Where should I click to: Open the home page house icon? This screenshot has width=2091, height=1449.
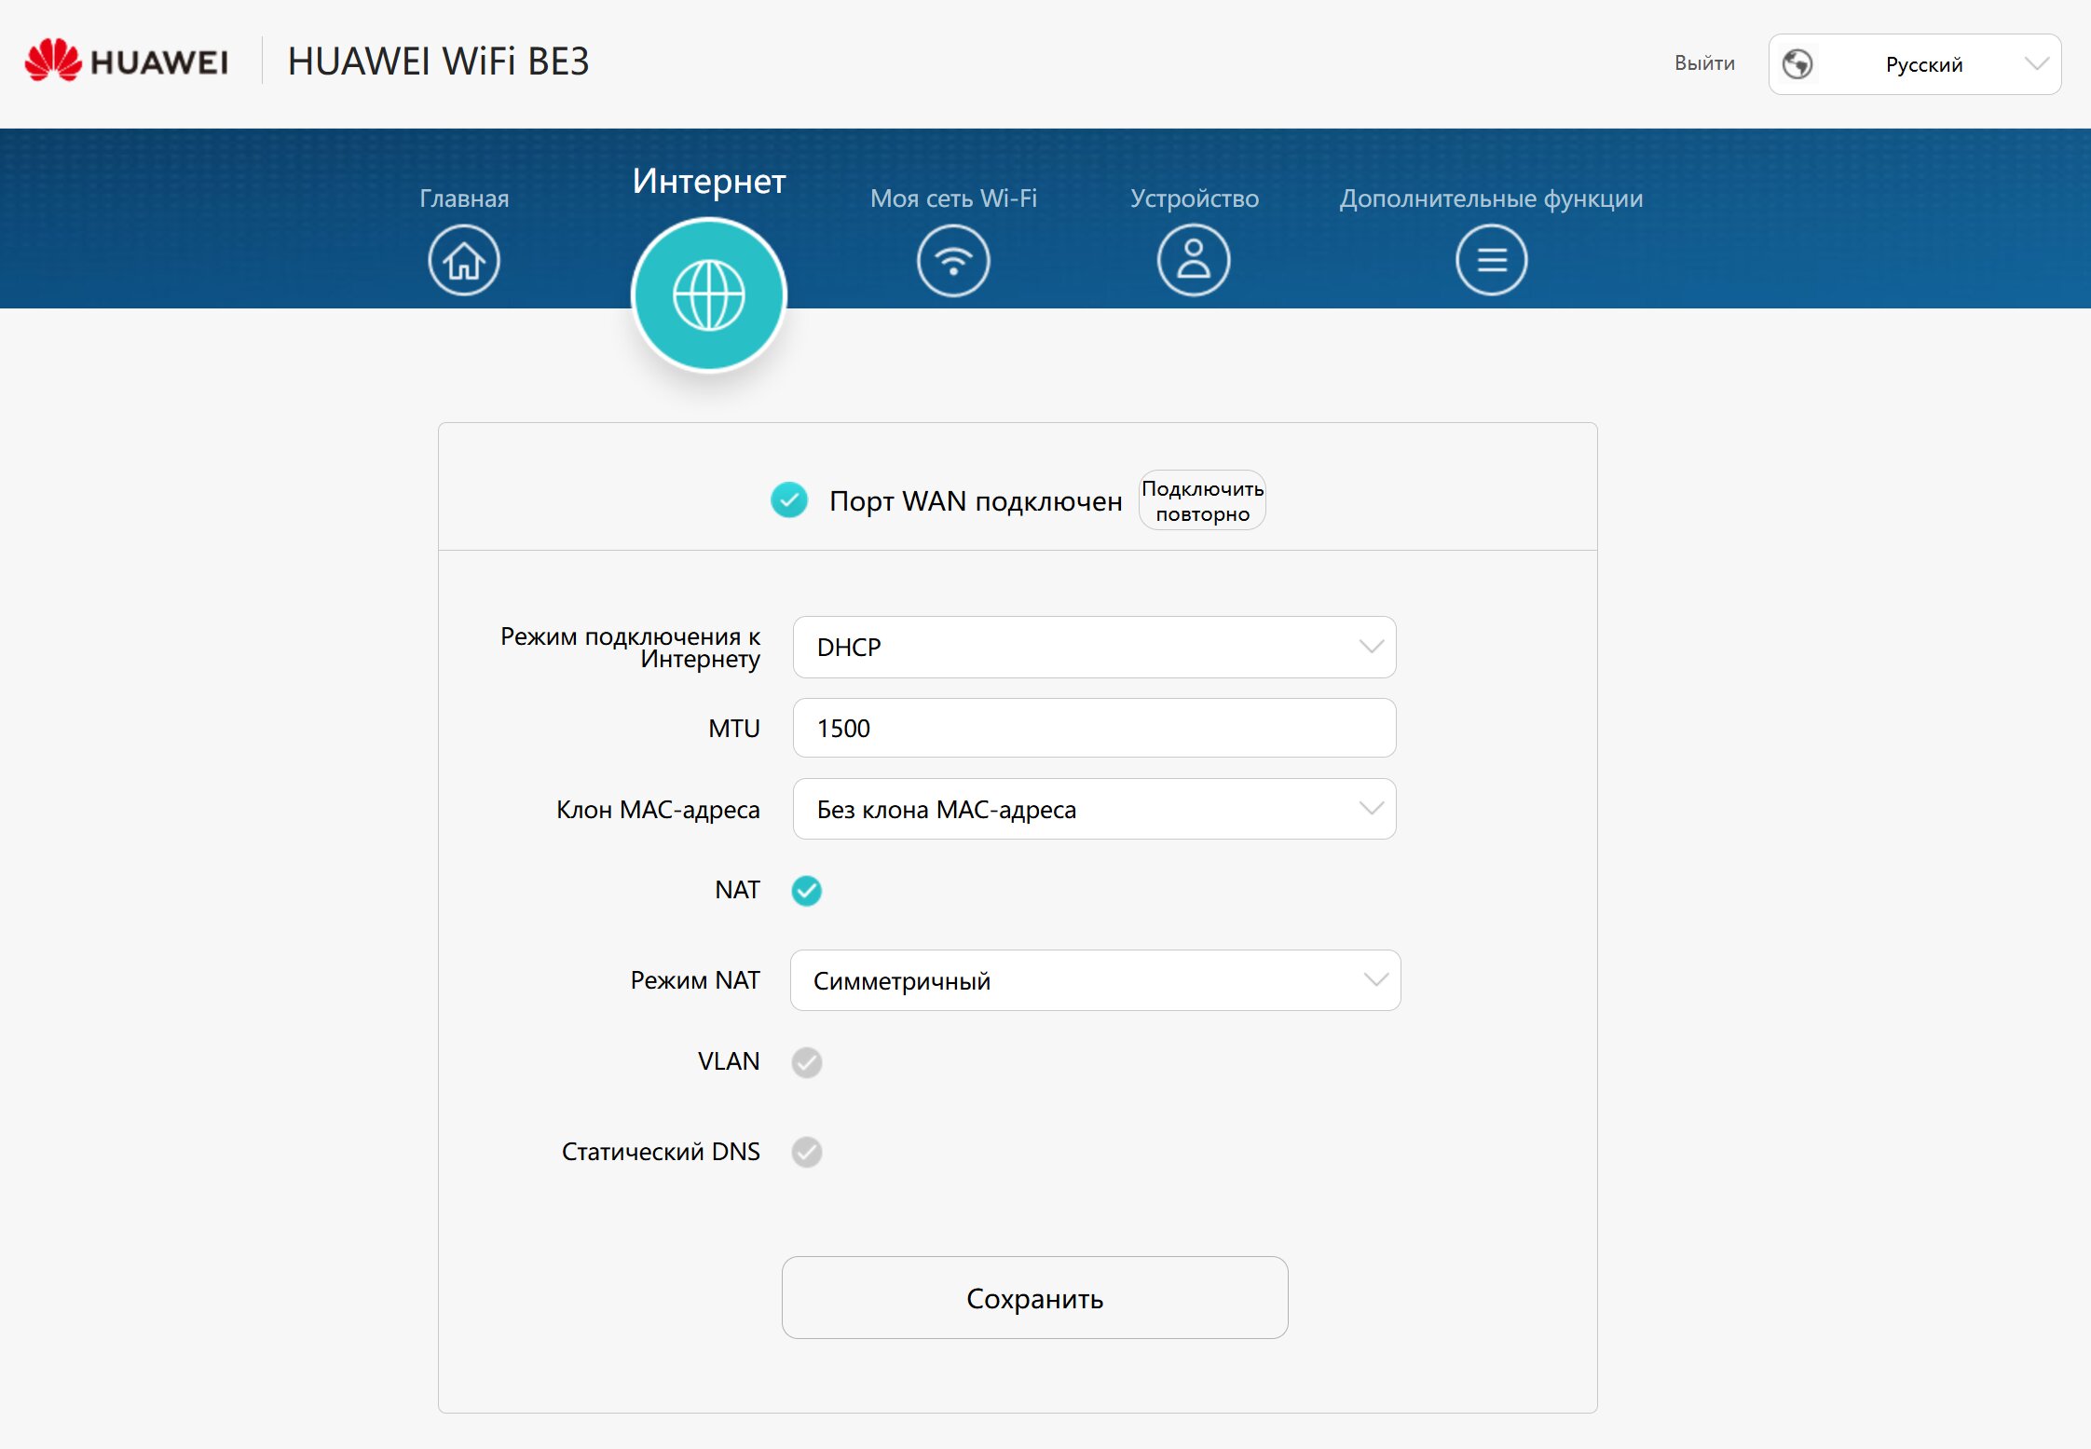[x=464, y=260]
